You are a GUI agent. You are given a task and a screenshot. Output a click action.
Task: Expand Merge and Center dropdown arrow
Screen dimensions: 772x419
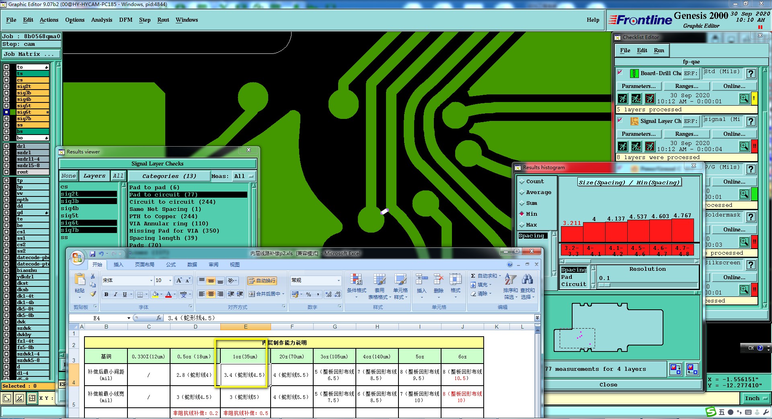click(283, 294)
